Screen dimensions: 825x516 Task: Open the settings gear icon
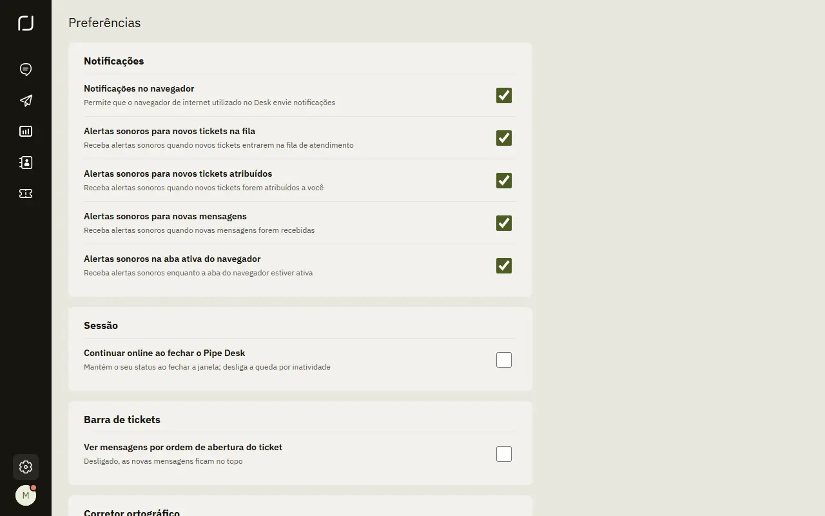pyautogui.click(x=26, y=467)
